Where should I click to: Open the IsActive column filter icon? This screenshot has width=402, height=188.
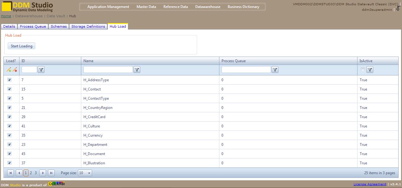coord(370,70)
